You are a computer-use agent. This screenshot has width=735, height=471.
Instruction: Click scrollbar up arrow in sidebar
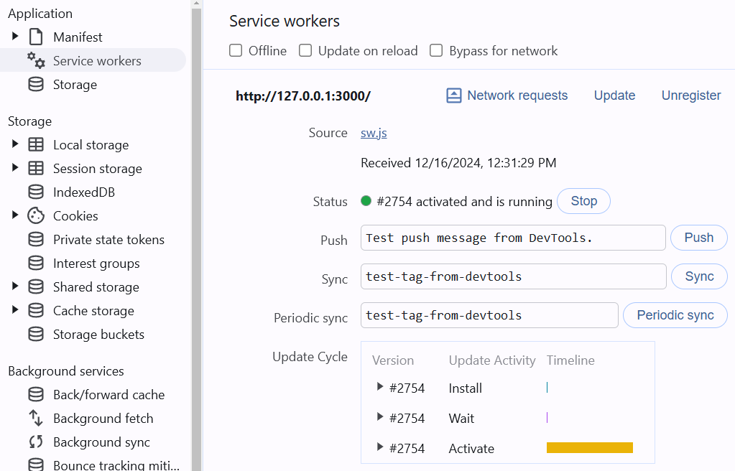point(196,4)
